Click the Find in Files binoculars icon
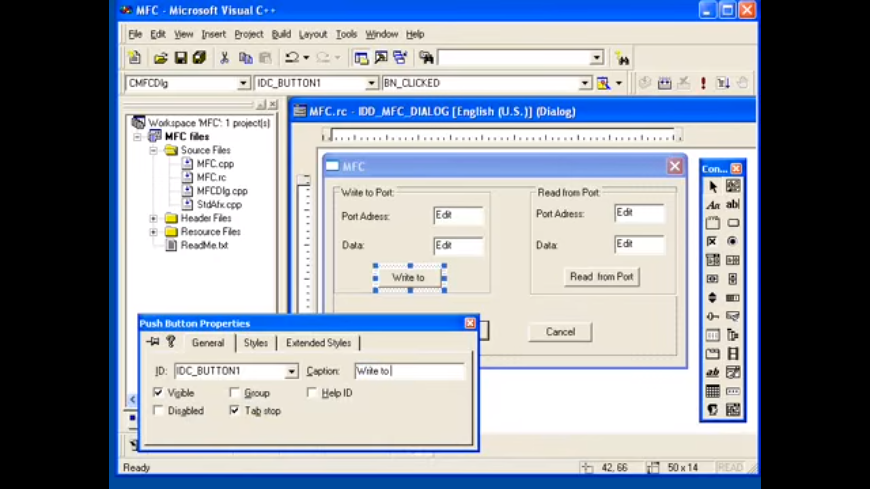870x489 pixels. tap(426, 58)
